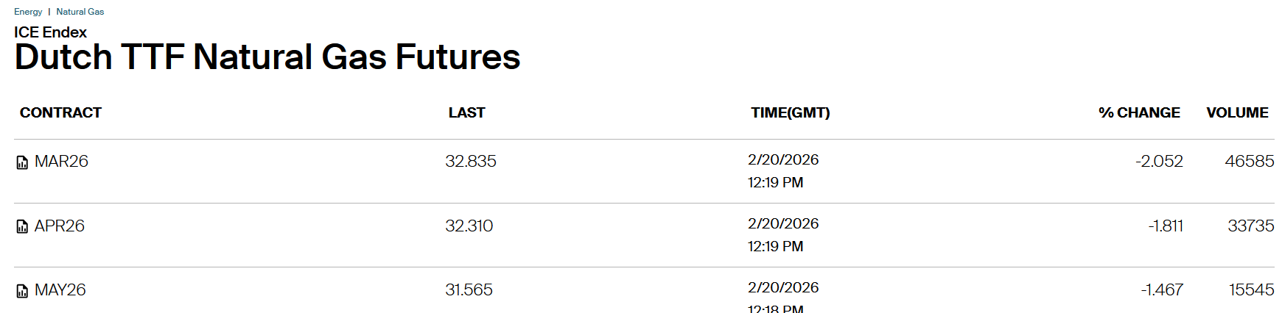Click APR26 percent change -1.811
Image resolution: width=1282 pixels, height=313 pixels.
[1166, 226]
